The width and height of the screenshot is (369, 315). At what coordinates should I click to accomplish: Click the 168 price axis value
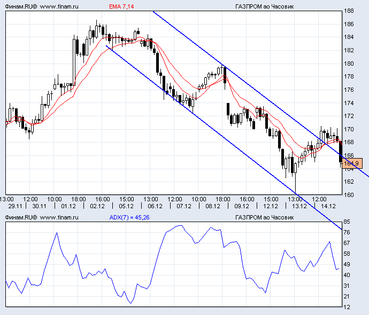click(x=349, y=143)
